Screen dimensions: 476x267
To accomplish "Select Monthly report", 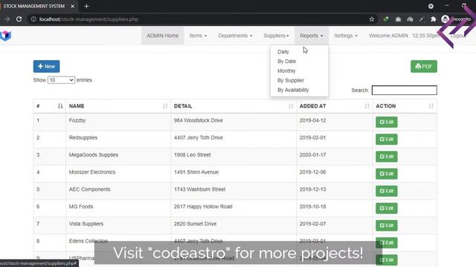I will point(286,71).
